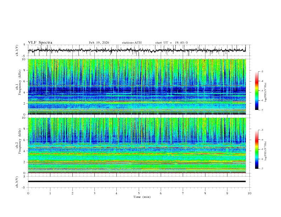
Task: Click the ch.2 spectrogram panel
Action: click(x=137, y=145)
